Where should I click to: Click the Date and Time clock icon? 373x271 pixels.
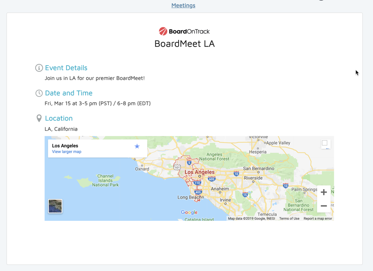pos(39,93)
